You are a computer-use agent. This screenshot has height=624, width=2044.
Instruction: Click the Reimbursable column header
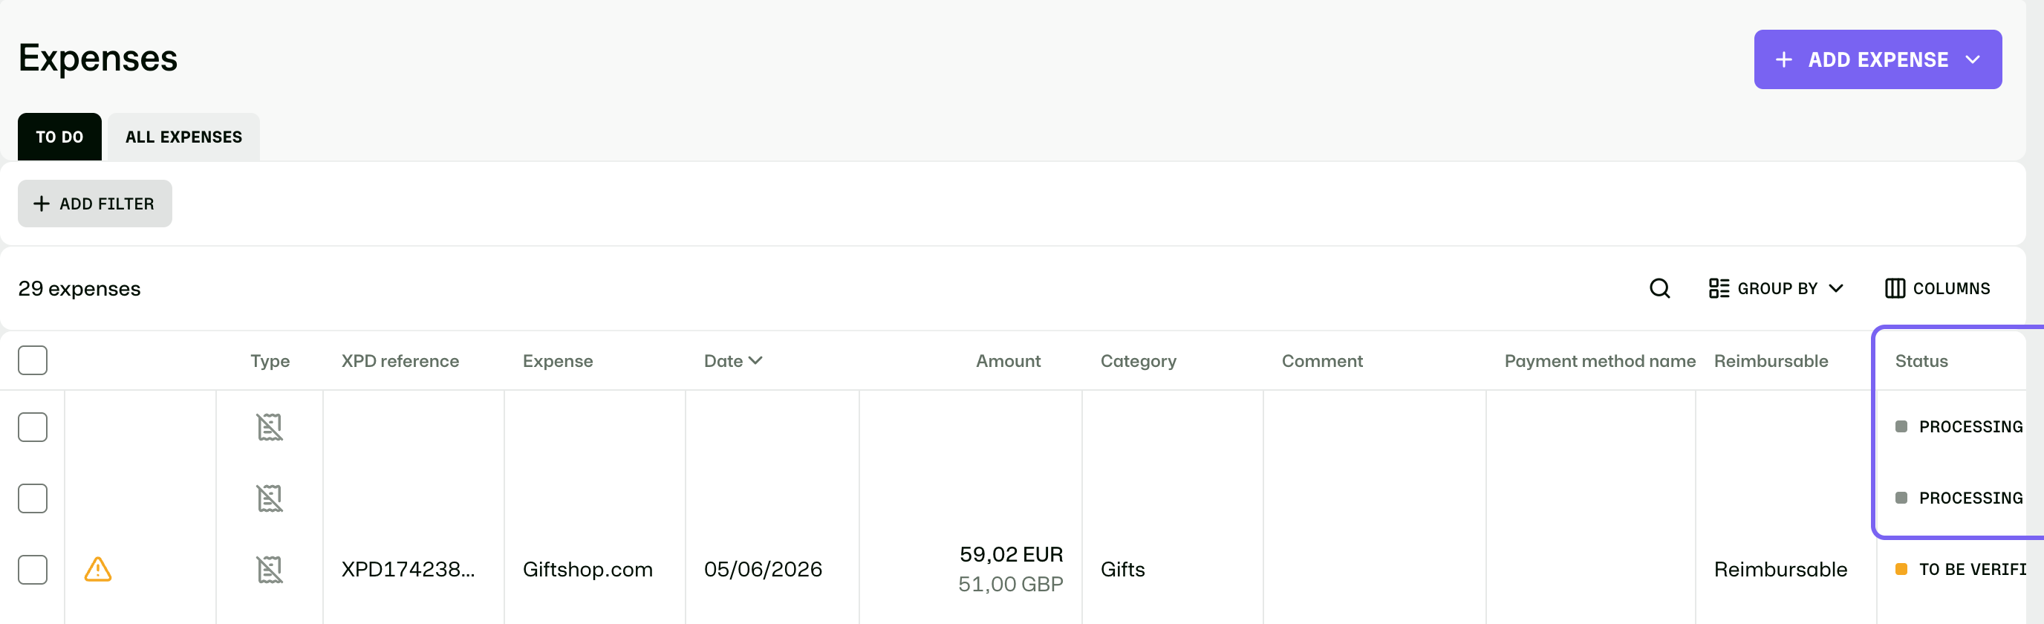[1770, 361]
